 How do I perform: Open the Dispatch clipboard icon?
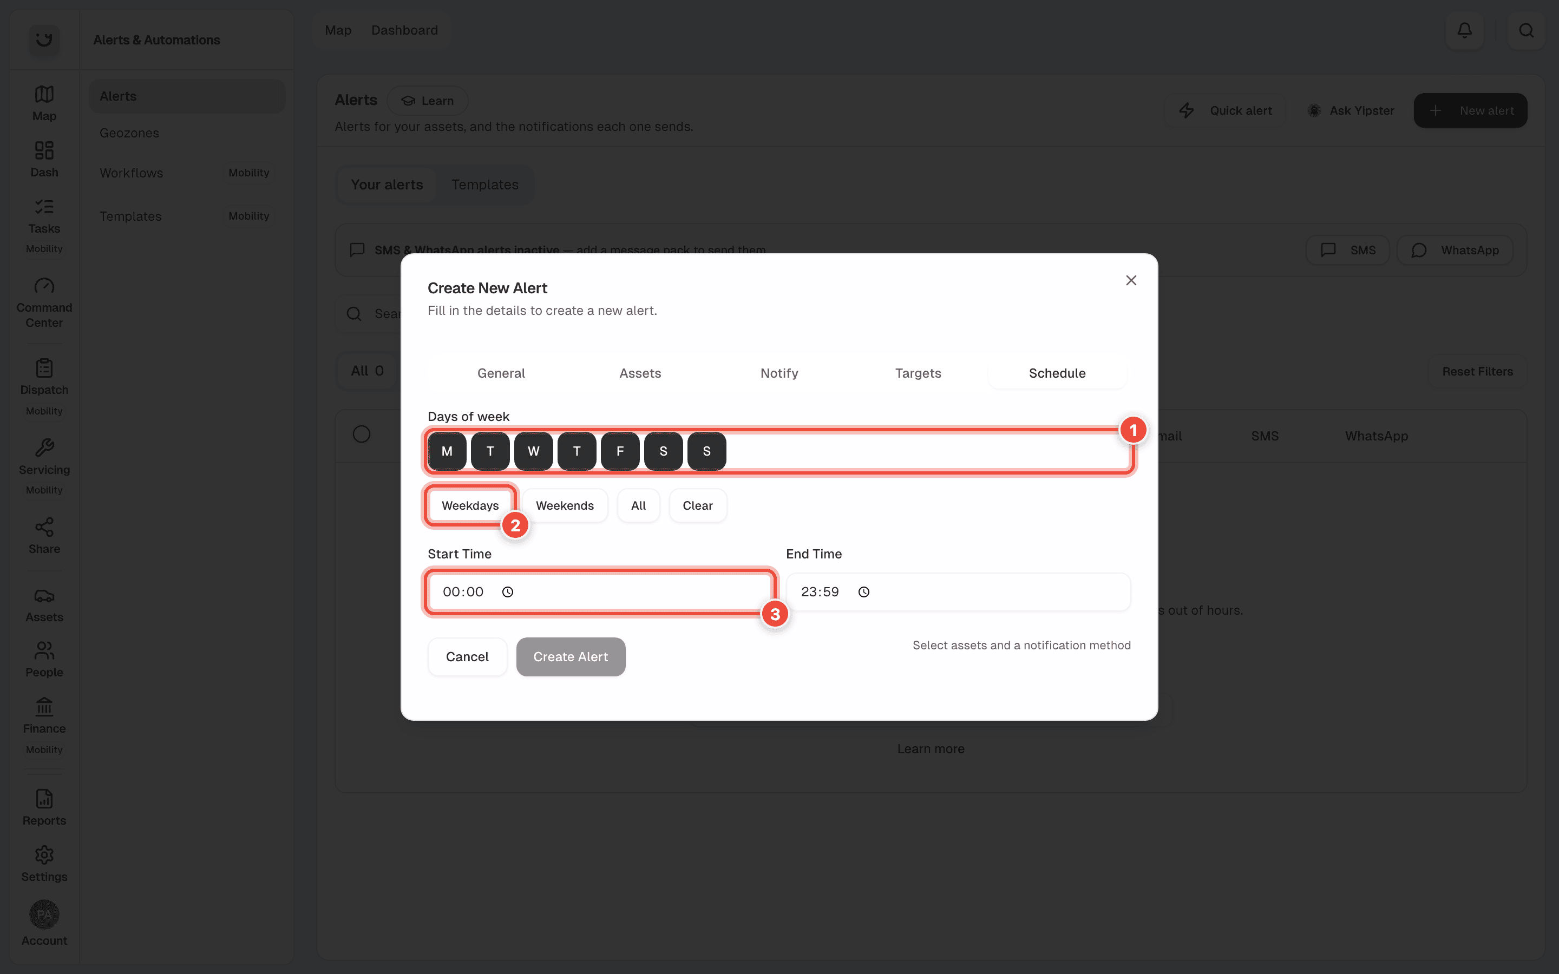pos(44,368)
